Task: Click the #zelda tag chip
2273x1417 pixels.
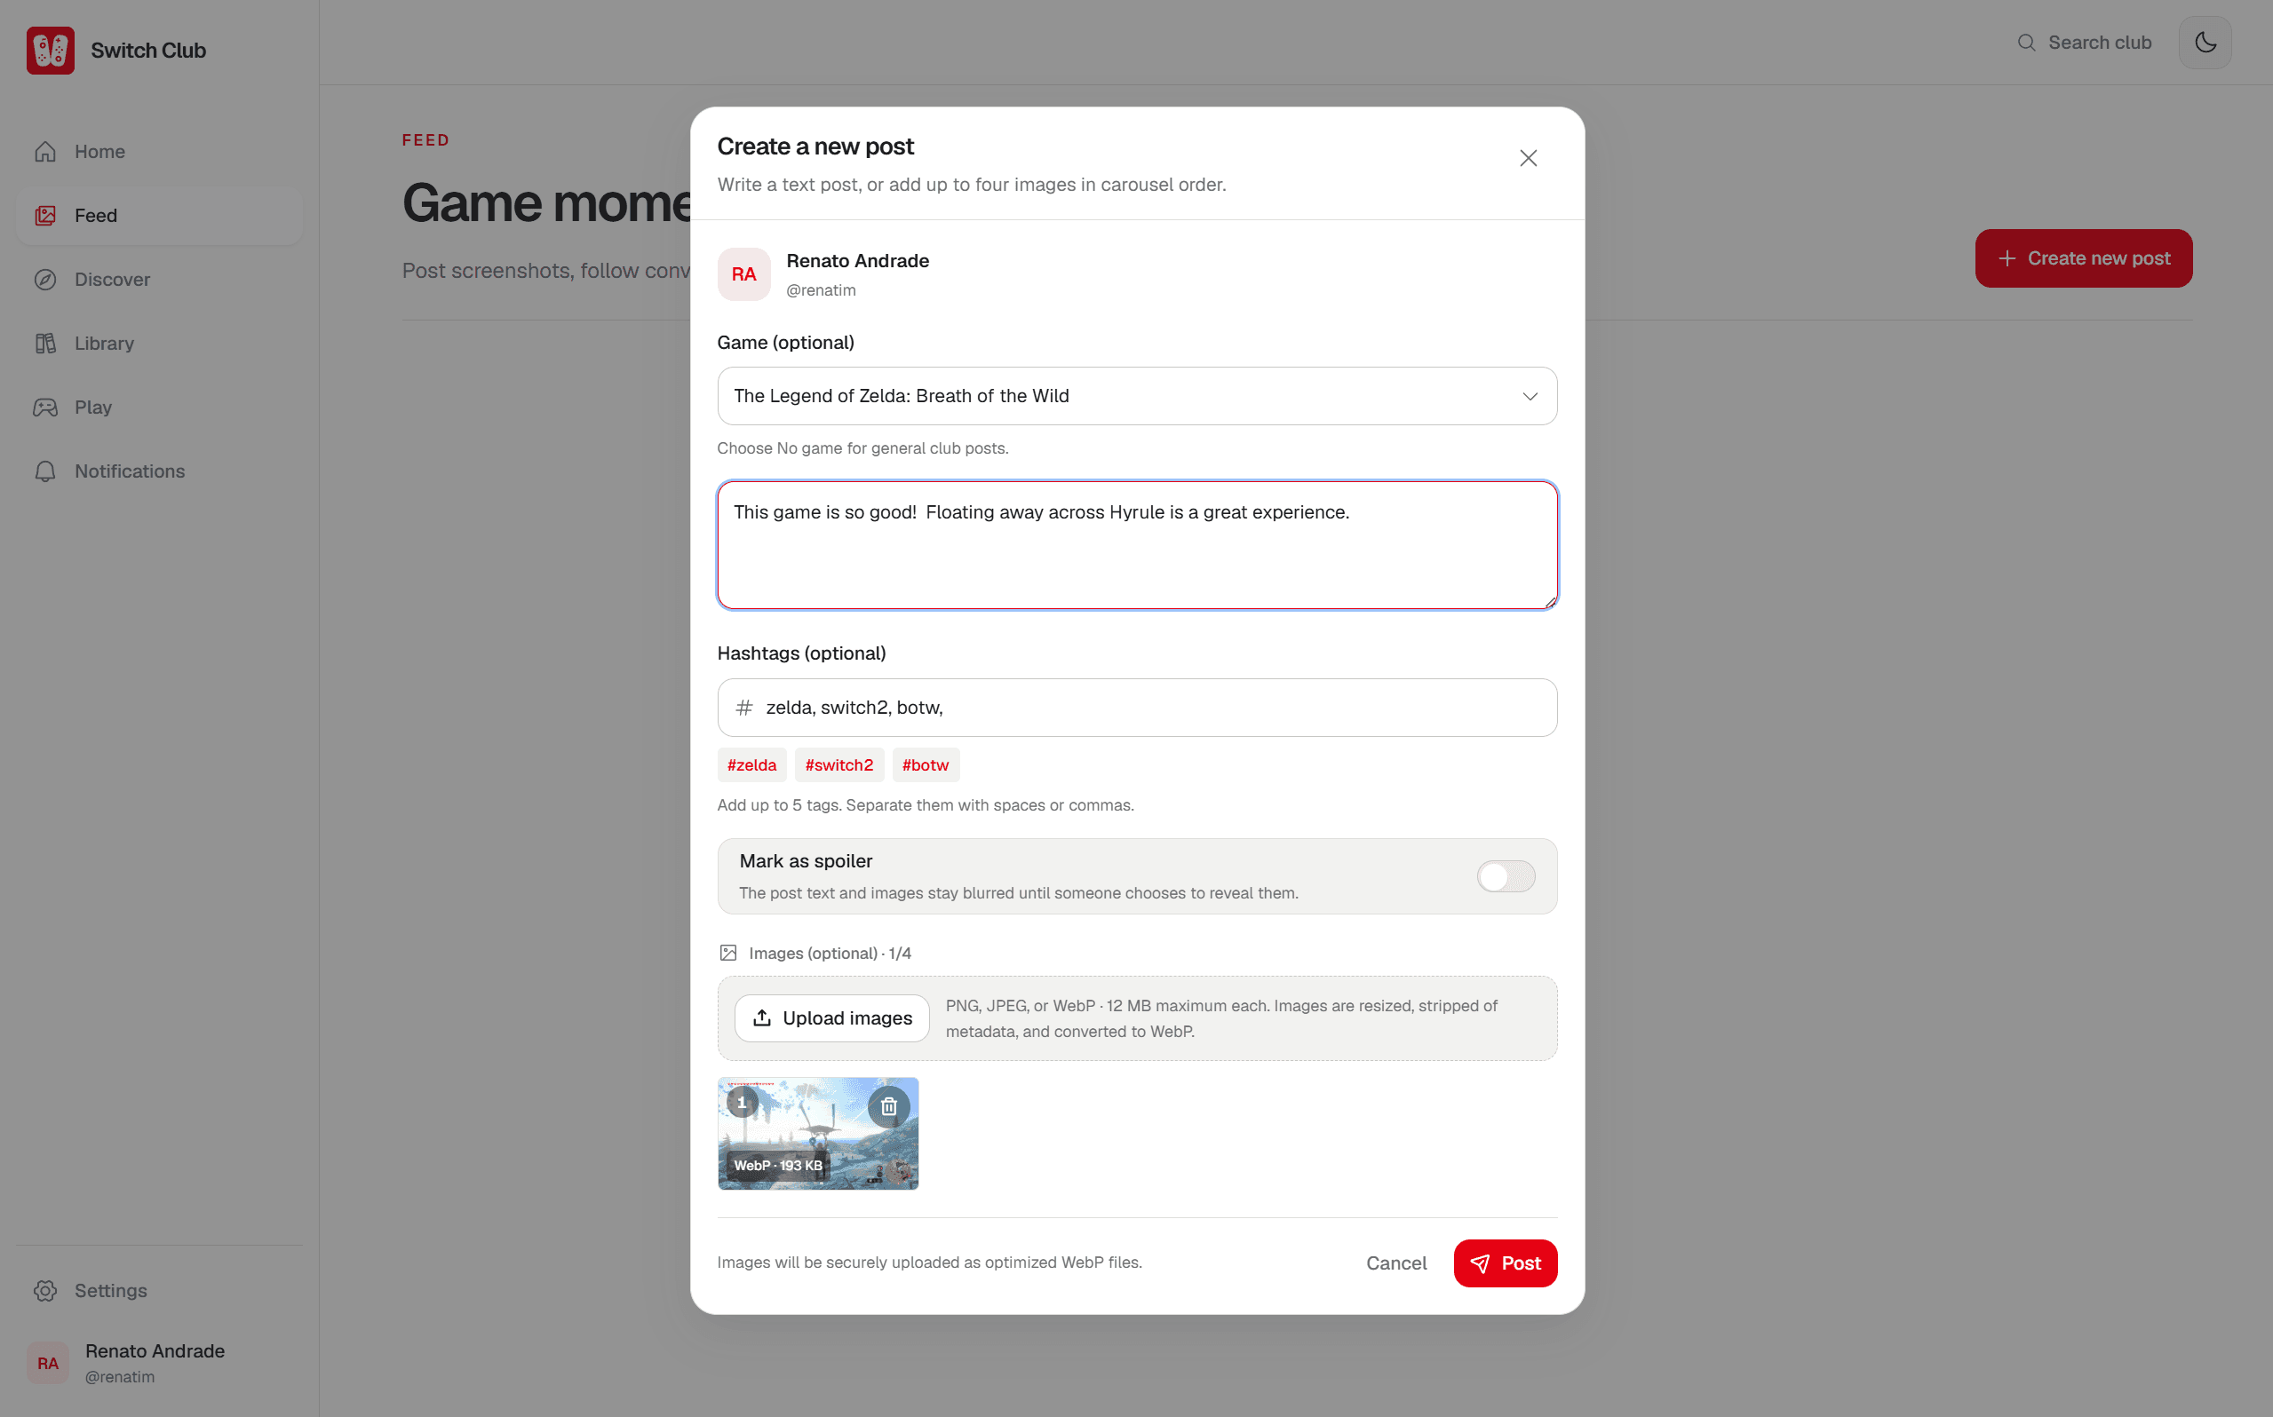Action: (751, 764)
